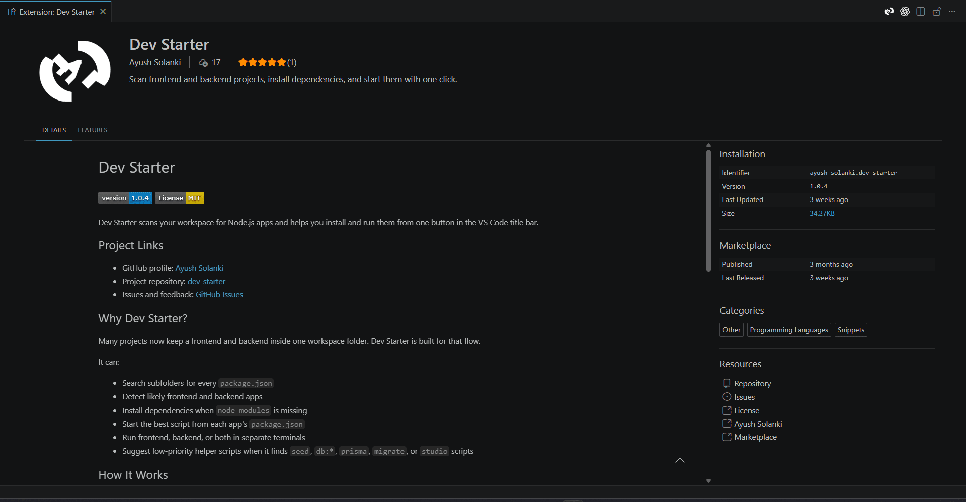Click the Dev Starter title in the header

click(169, 44)
